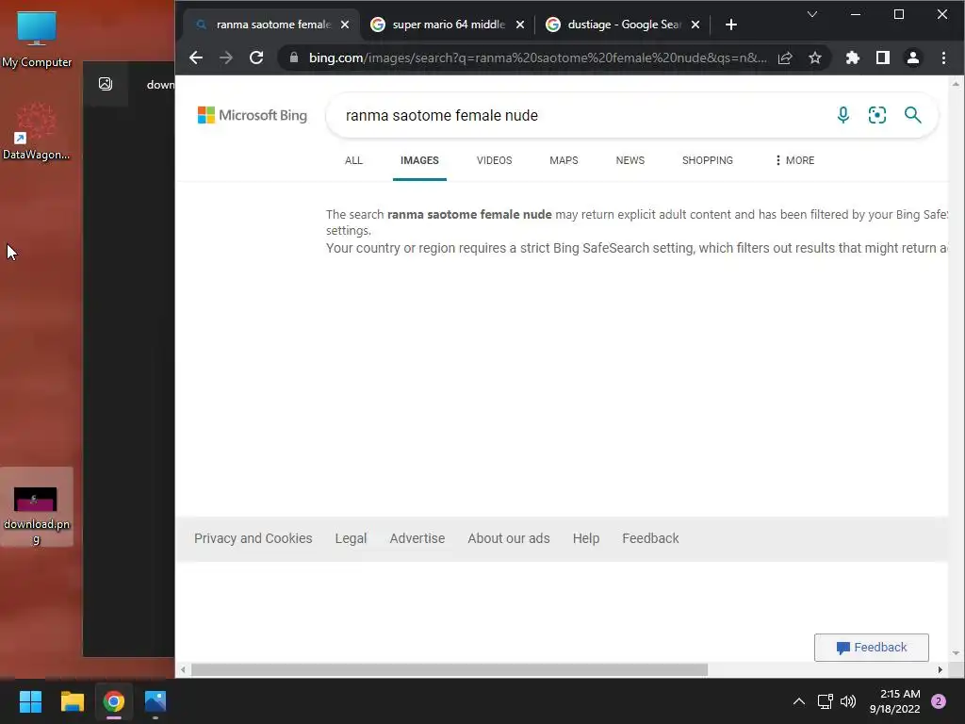Open the Chrome profile avatar
The width and height of the screenshot is (965, 724).
[912, 58]
